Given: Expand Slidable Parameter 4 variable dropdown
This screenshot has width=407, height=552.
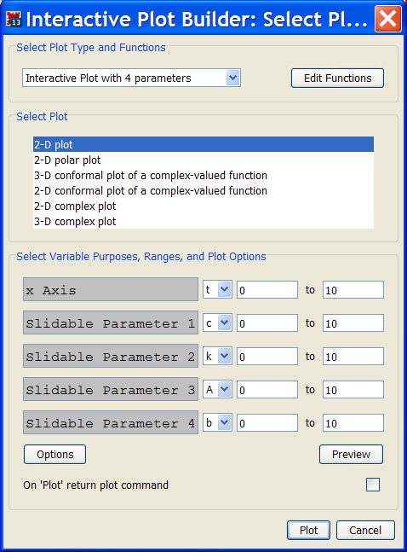Looking at the screenshot, I should point(224,422).
